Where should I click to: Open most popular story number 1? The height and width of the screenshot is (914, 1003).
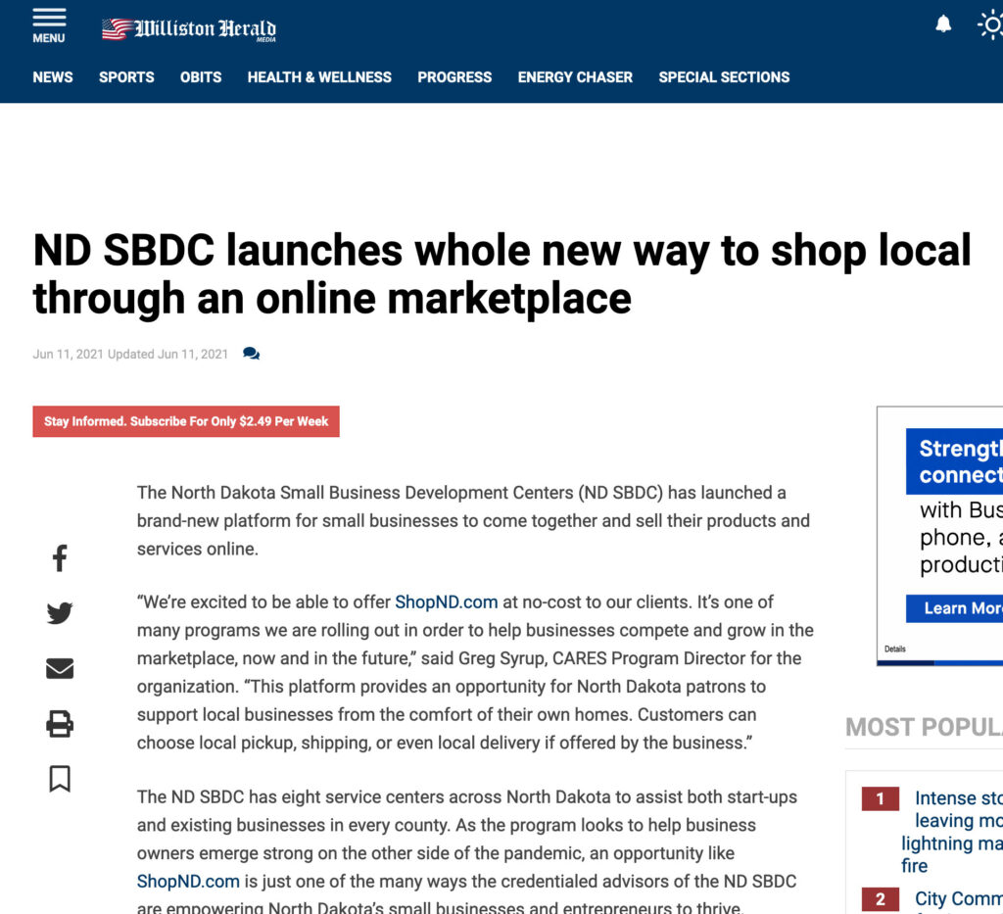pos(952,832)
